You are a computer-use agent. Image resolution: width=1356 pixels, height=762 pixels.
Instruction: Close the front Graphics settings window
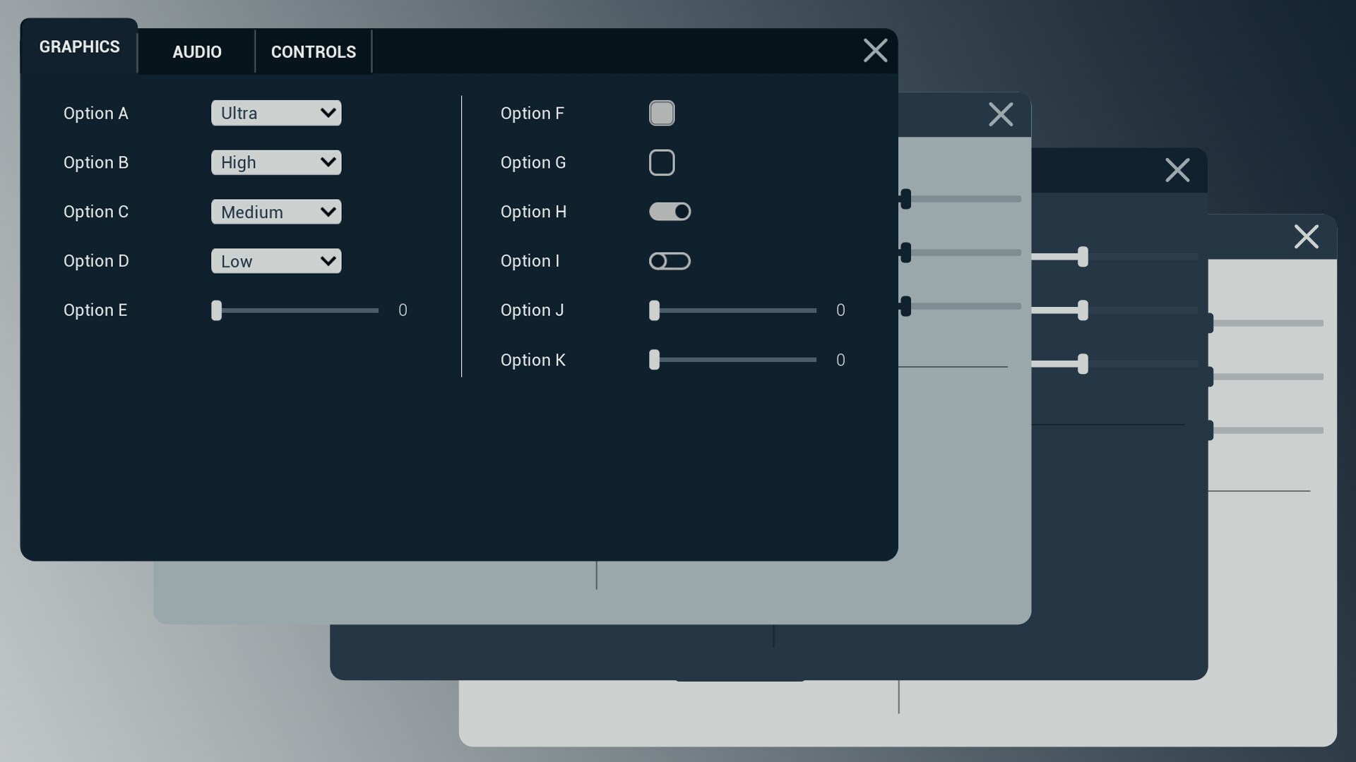pos(875,51)
